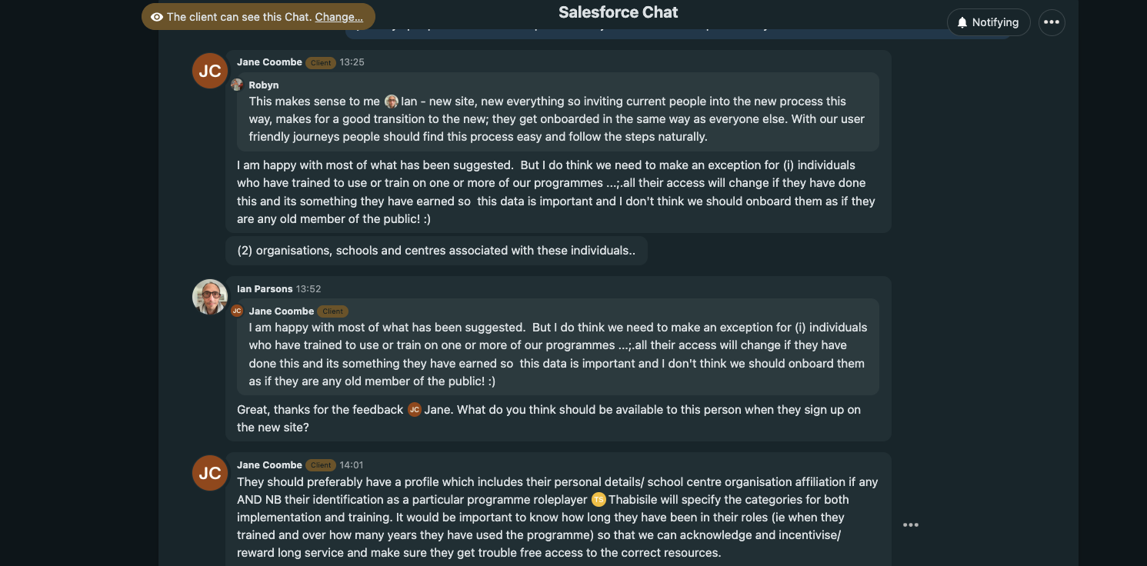Click the Client badge next to 13:25
This screenshot has height=566, width=1147.
pyautogui.click(x=321, y=63)
